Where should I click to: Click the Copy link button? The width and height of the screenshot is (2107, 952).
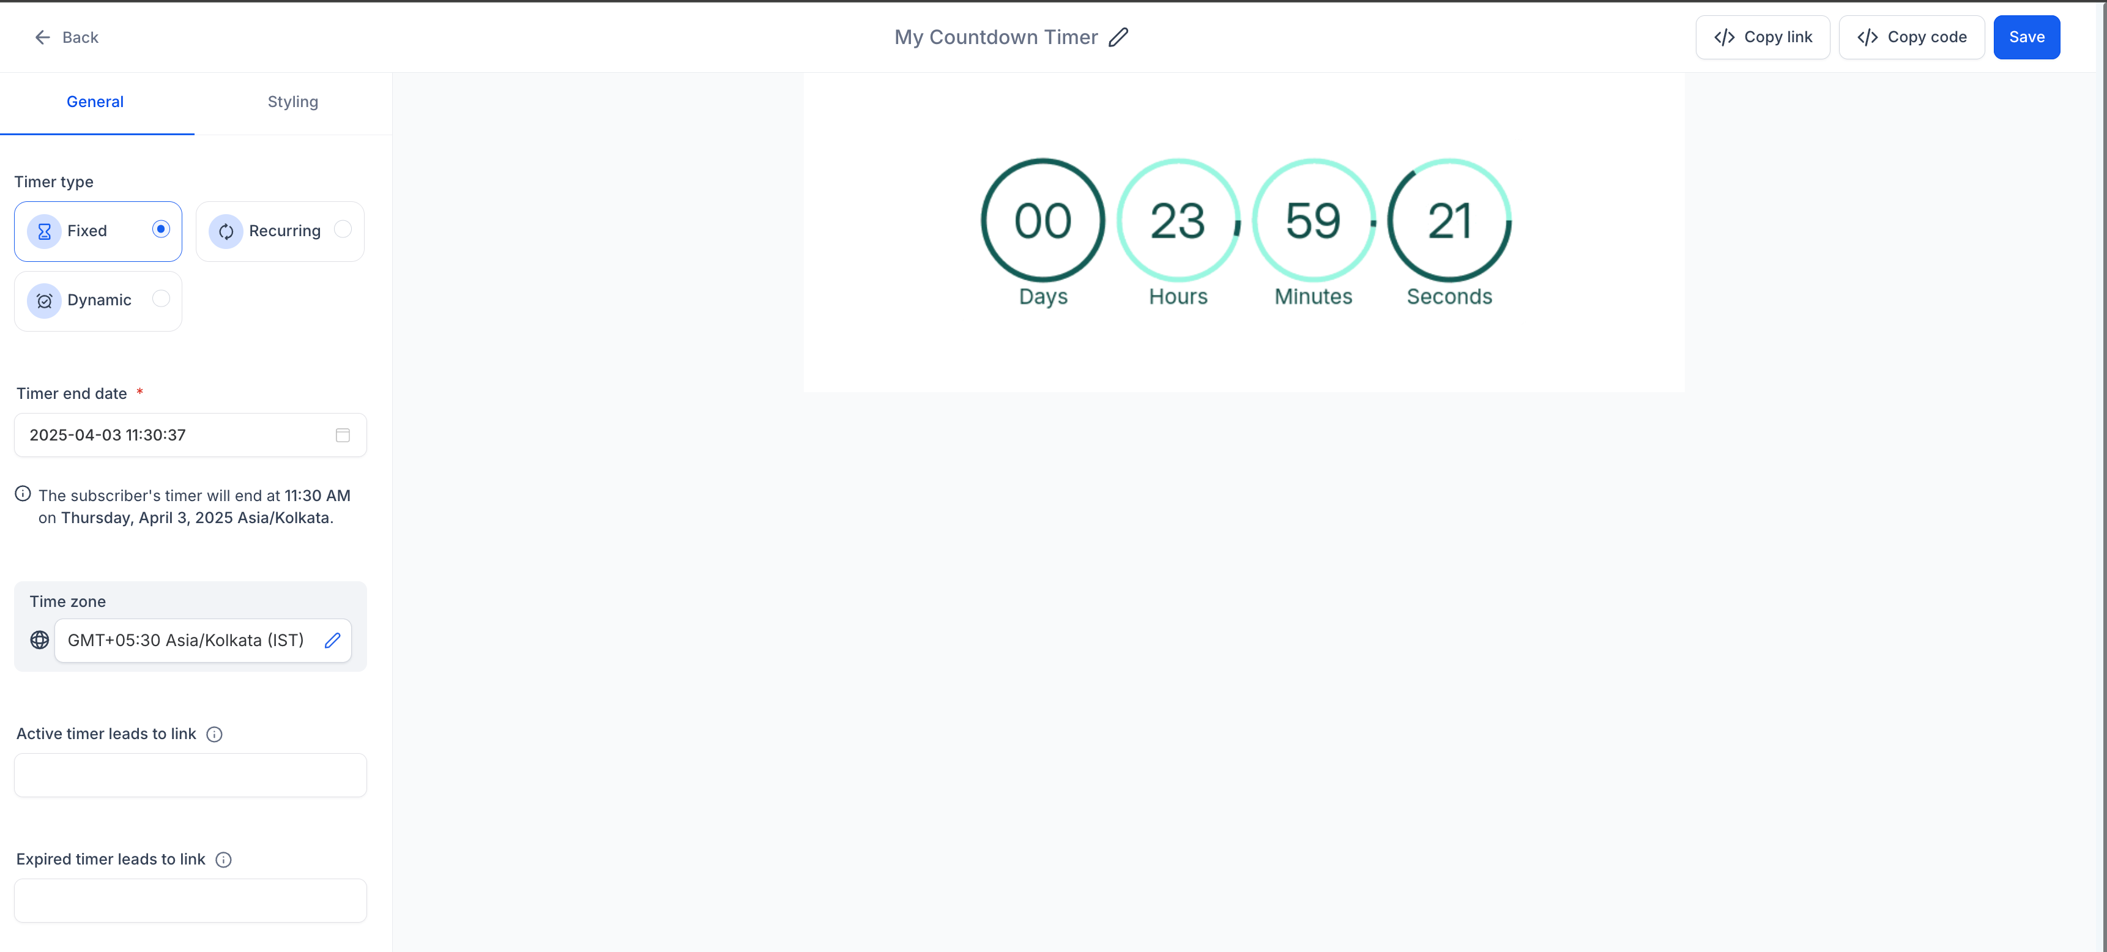(x=1762, y=37)
